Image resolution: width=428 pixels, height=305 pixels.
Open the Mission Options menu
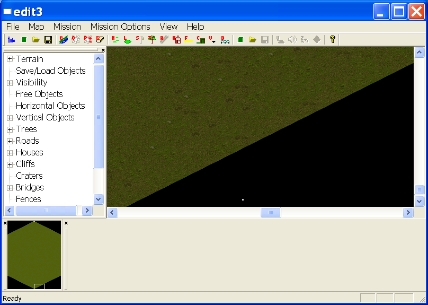pyautogui.click(x=120, y=27)
